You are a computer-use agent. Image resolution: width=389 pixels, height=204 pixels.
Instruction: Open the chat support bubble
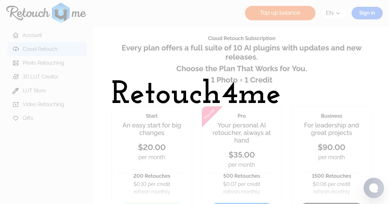point(373,188)
